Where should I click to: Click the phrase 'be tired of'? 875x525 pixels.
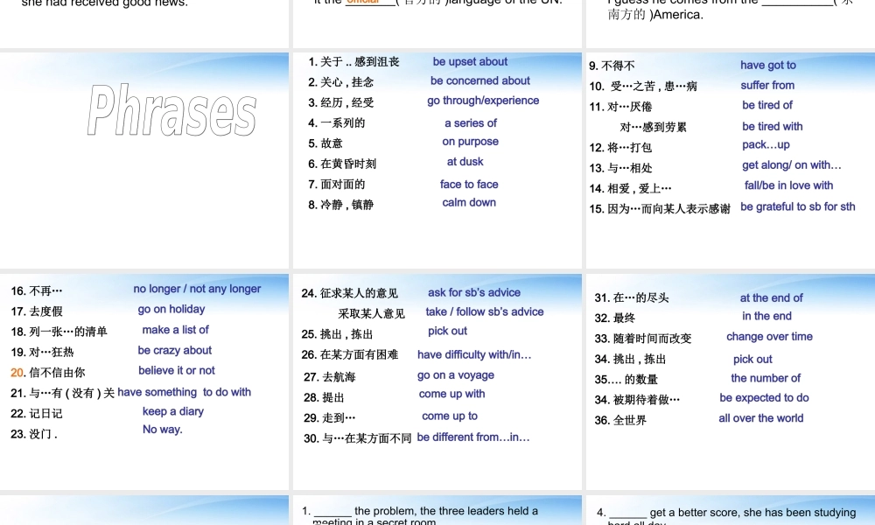point(767,105)
